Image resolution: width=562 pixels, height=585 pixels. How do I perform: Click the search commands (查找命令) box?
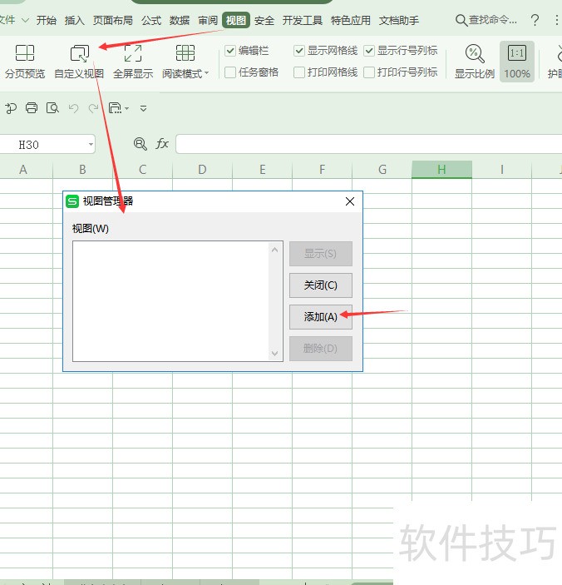[486, 20]
